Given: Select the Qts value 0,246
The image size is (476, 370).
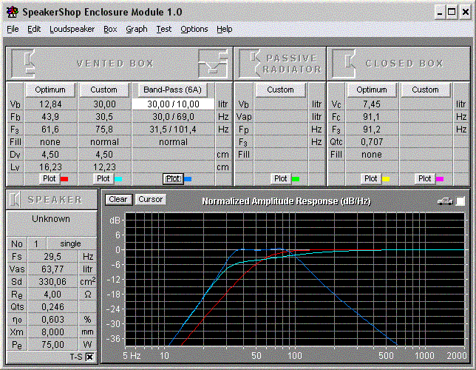Looking at the screenshot, I should coord(52,307).
